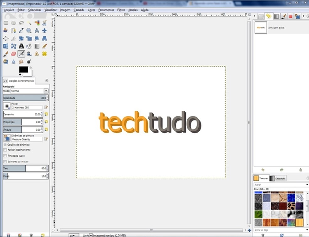Activate the Clone tool

pyautogui.click(x=37, y=53)
